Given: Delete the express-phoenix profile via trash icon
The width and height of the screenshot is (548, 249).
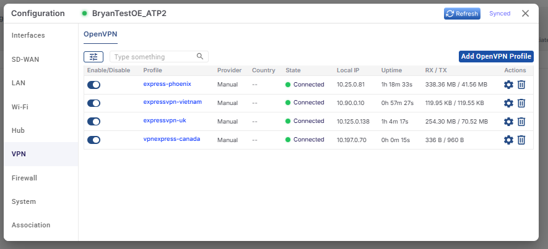Looking at the screenshot, I should point(521,85).
